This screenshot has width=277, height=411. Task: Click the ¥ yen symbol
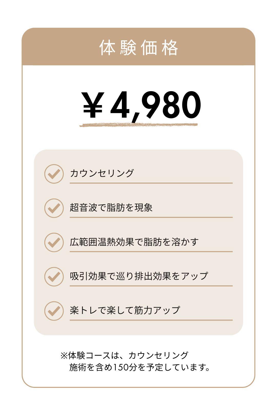pyautogui.click(x=93, y=105)
